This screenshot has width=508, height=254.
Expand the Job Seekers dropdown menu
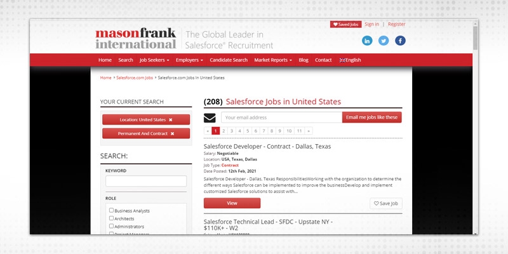154,60
